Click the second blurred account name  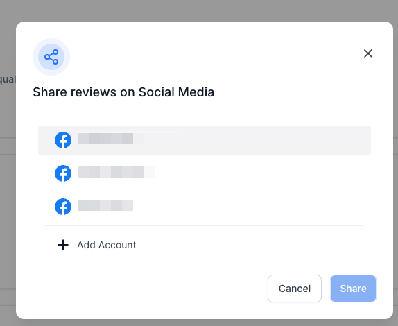coord(116,172)
